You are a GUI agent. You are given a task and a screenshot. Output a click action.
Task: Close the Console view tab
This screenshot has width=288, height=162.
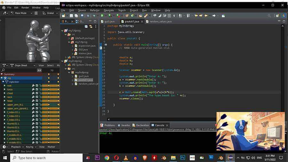167,125
